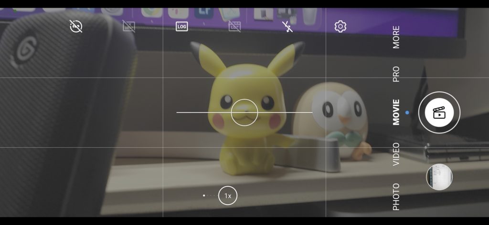This screenshot has height=225, width=489.
Task: Open camera settings via the gear icon
Action: click(x=340, y=26)
